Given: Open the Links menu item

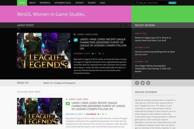Looking at the screenshot, I should pos(102,3).
